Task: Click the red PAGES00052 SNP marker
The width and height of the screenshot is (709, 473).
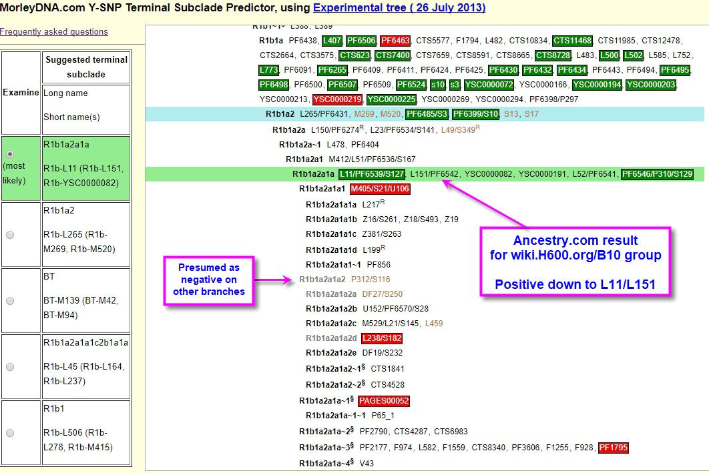Action: (x=383, y=401)
